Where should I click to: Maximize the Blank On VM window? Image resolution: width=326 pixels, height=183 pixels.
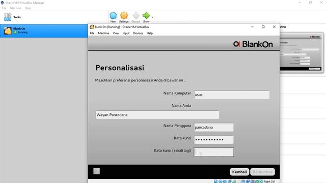[263, 27]
